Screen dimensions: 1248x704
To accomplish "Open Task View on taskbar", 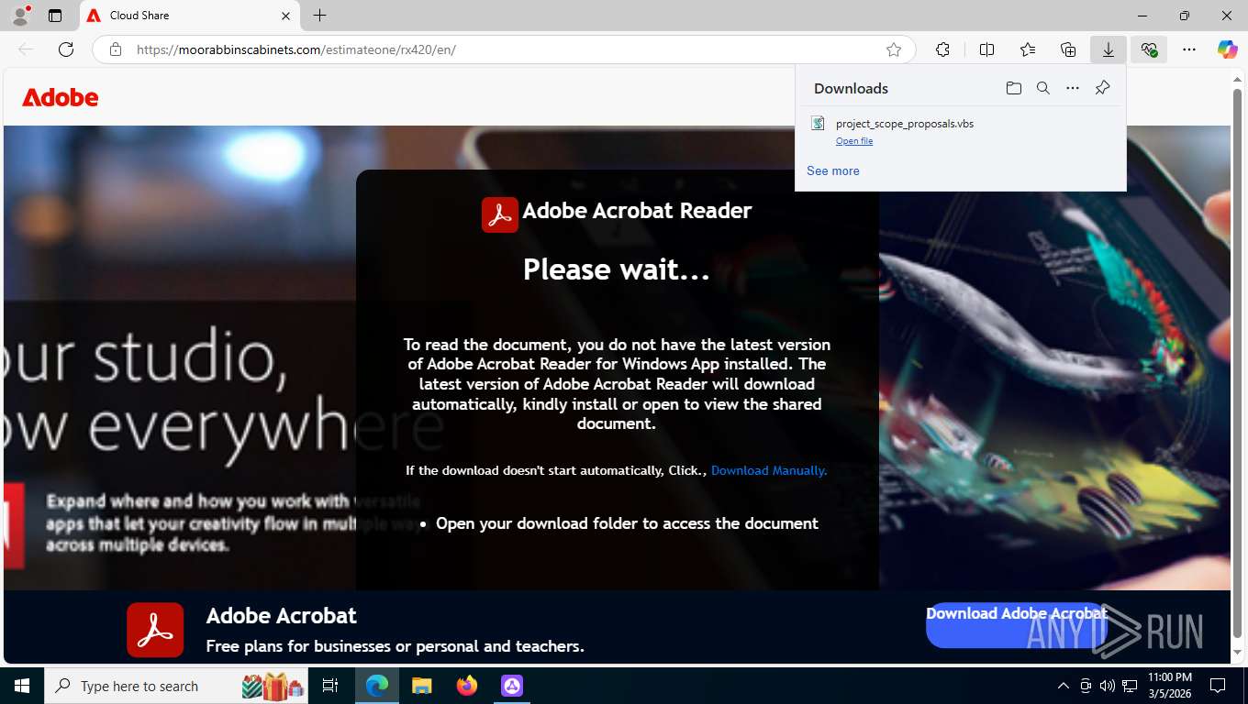I will point(330,686).
